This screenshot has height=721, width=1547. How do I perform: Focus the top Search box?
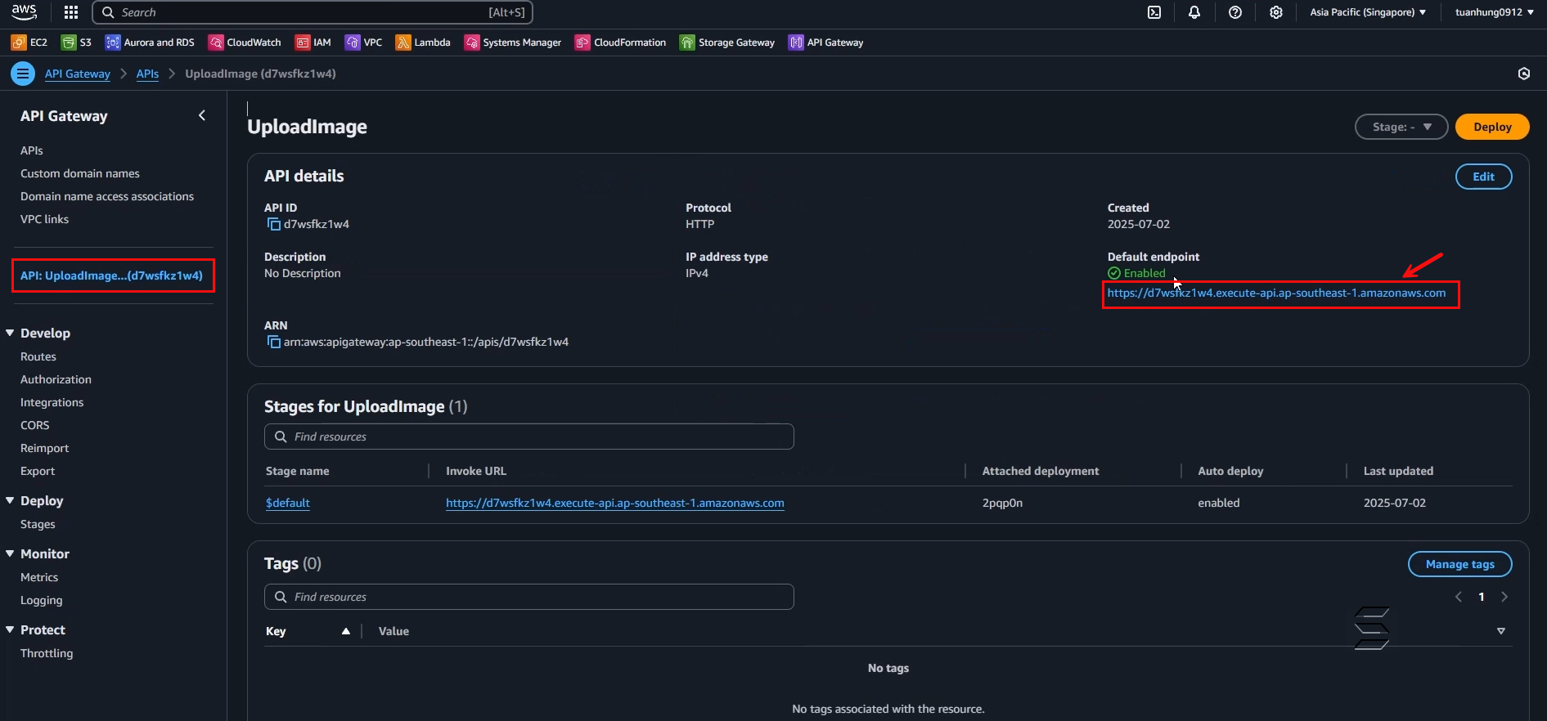tap(313, 12)
